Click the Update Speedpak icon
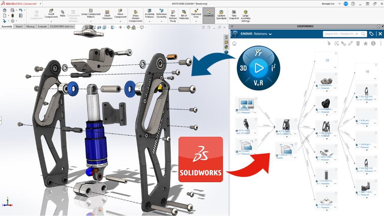Viewport: 384px width, 216px height. point(221,14)
